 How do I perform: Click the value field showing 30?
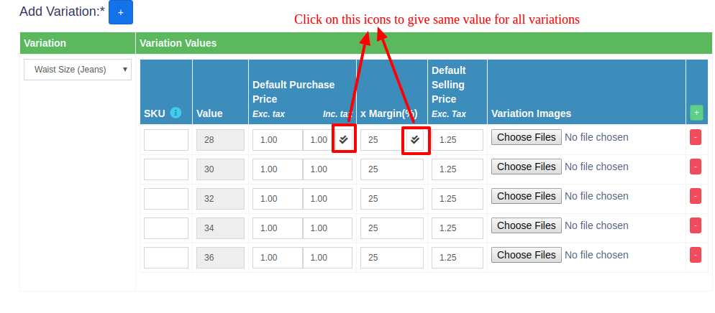point(220,169)
